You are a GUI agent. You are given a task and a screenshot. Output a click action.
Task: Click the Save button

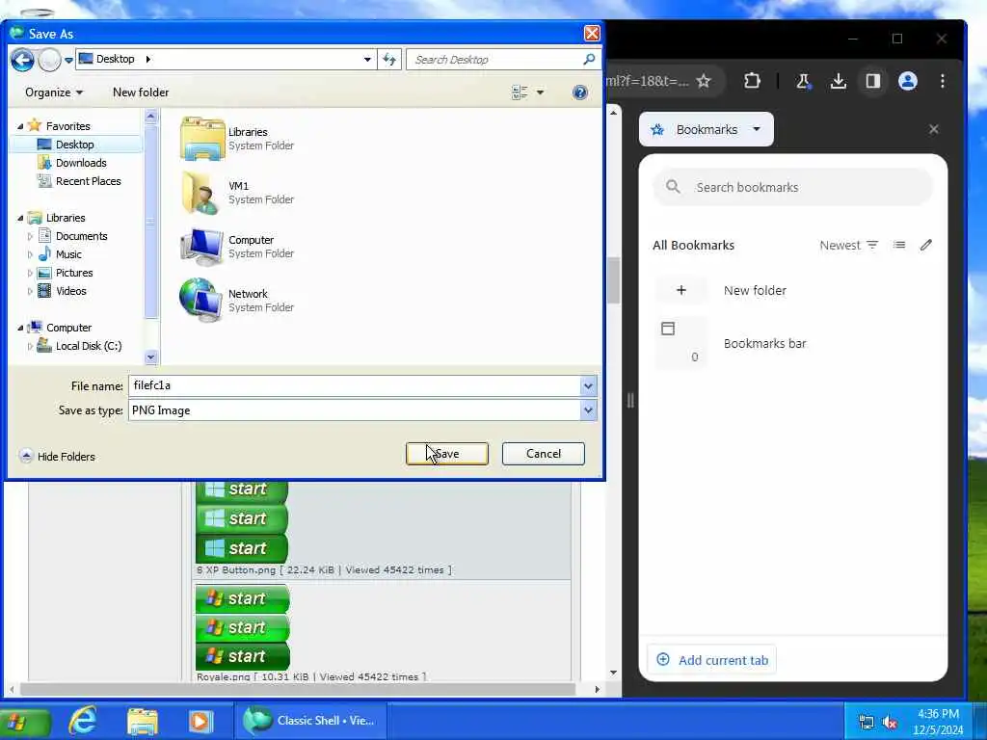[447, 454]
